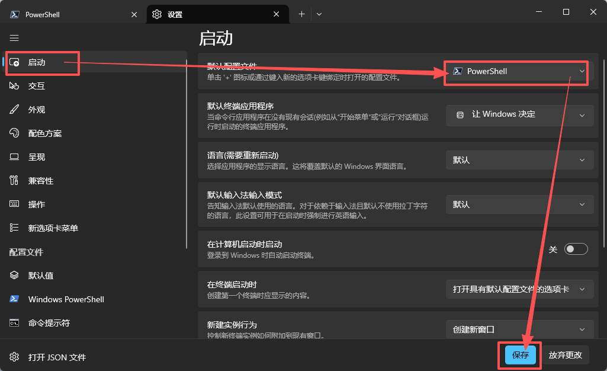Viewport: 607px width, 371px height.
Task: Click the PowerShell tab icon
Action: 15,14
